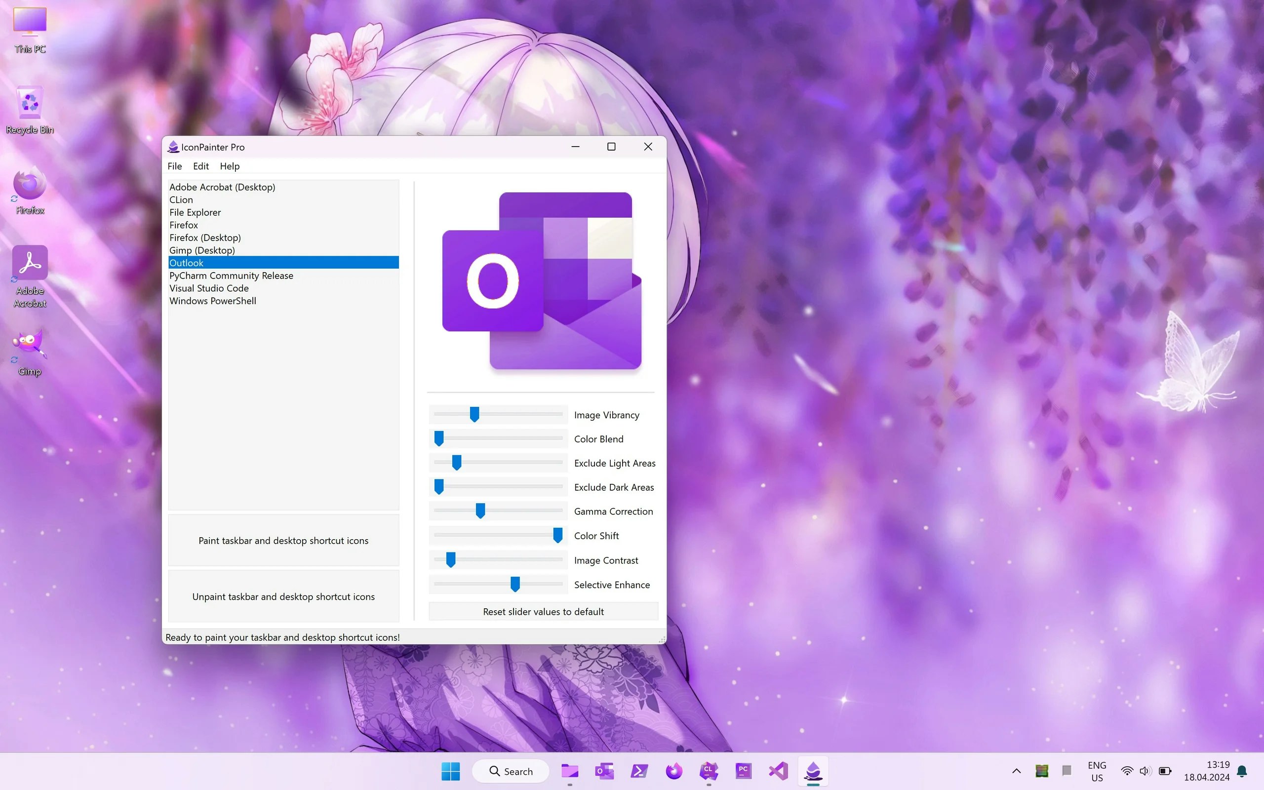This screenshot has width=1264, height=790.
Task: Open Visual Studio Code from the taskbar
Action: tap(778, 771)
